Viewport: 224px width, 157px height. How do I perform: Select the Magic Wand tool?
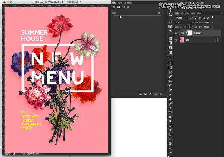pyautogui.click(x=170, y=76)
